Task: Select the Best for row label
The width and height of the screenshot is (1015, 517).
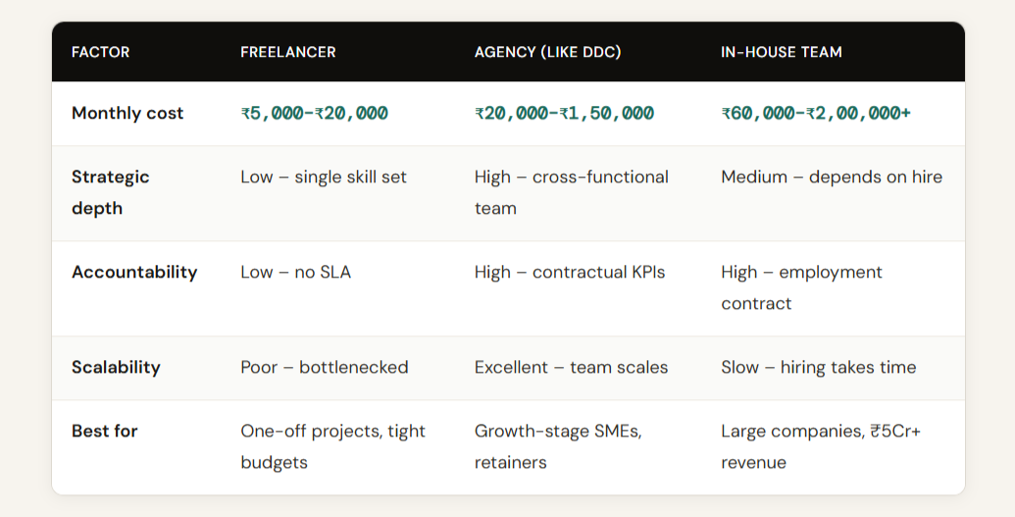Action: tap(105, 432)
